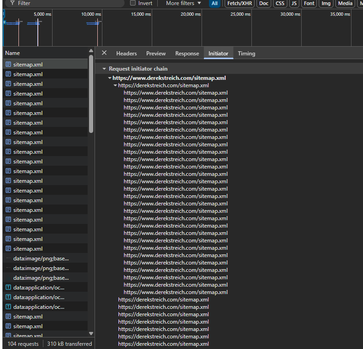Filter by CSS requests
Viewport: 363px width, 349px height.
point(280,4)
